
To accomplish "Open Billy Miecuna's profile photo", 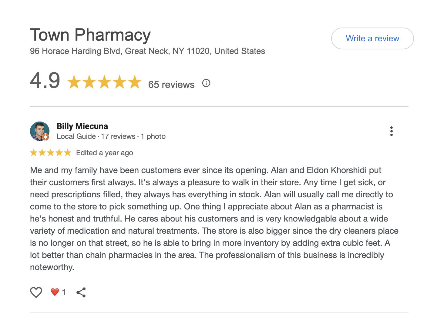I will pyautogui.click(x=39, y=131).
